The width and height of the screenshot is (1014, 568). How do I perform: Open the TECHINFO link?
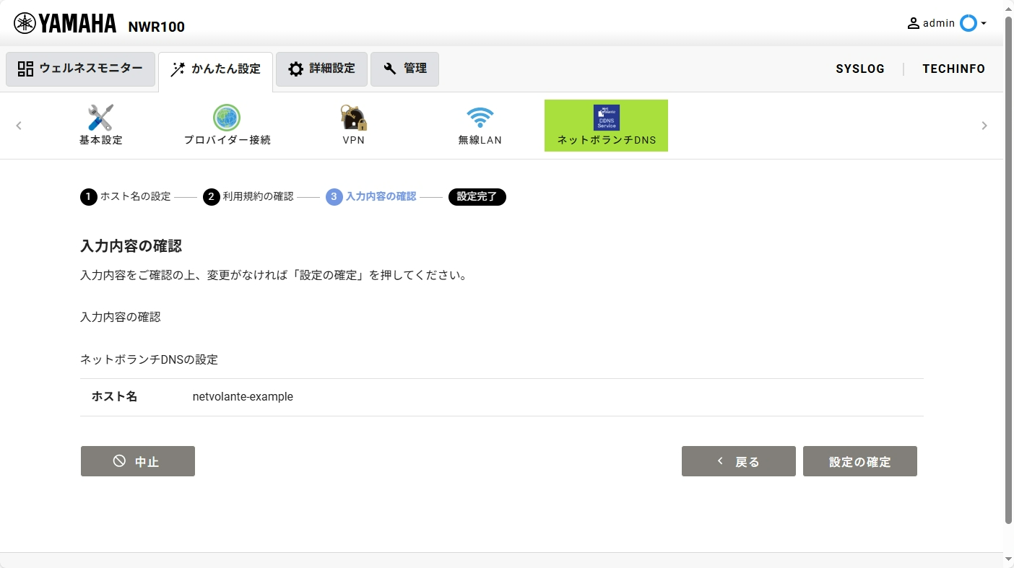(953, 69)
